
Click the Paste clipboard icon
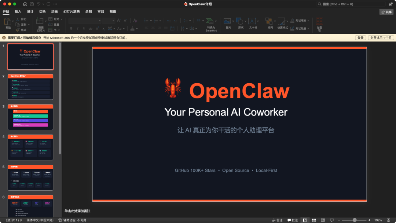pos(7,22)
